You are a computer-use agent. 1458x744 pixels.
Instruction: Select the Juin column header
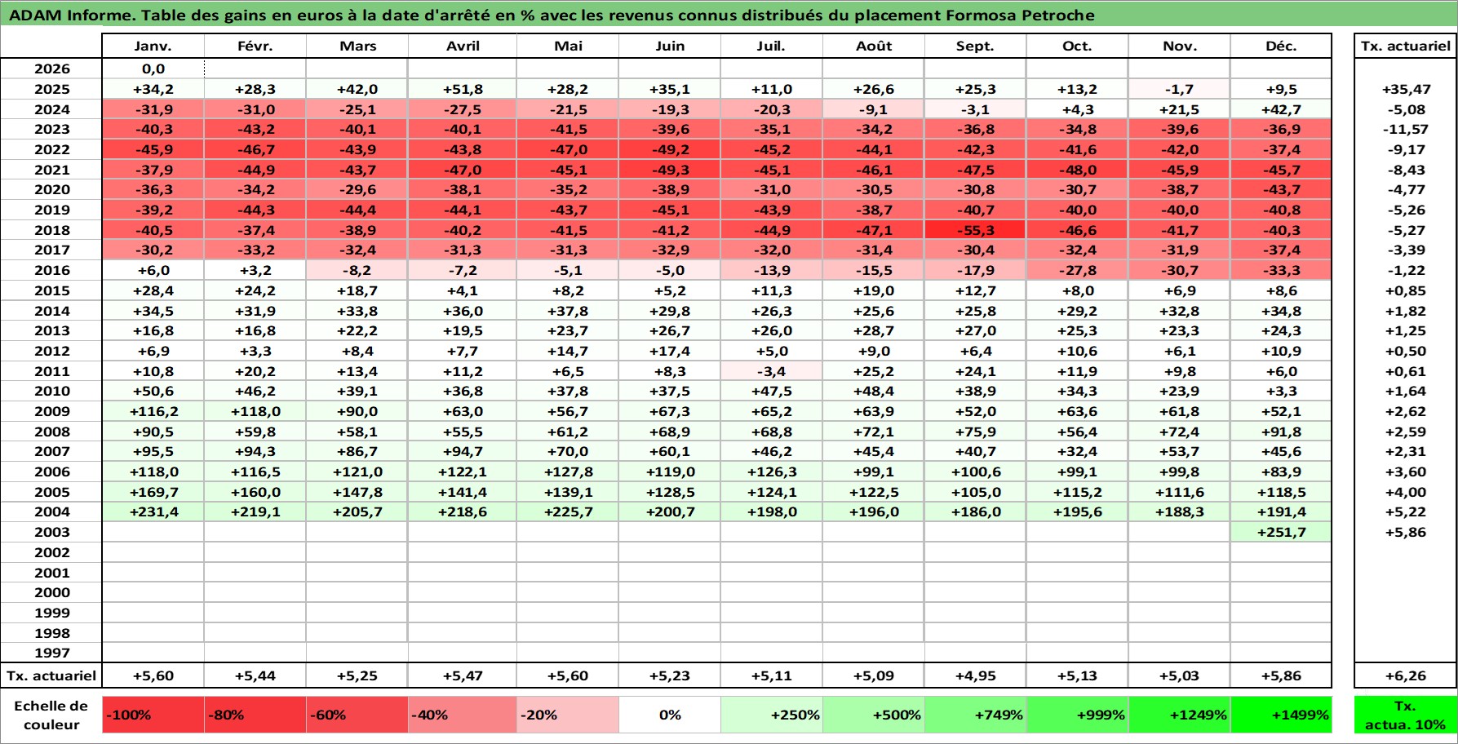(670, 46)
